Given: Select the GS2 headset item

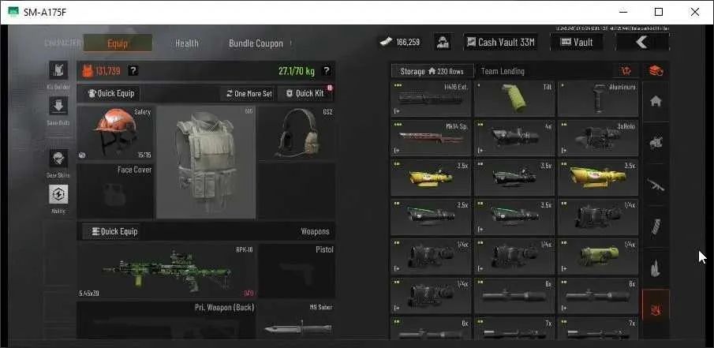Looking at the screenshot, I should [x=297, y=133].
